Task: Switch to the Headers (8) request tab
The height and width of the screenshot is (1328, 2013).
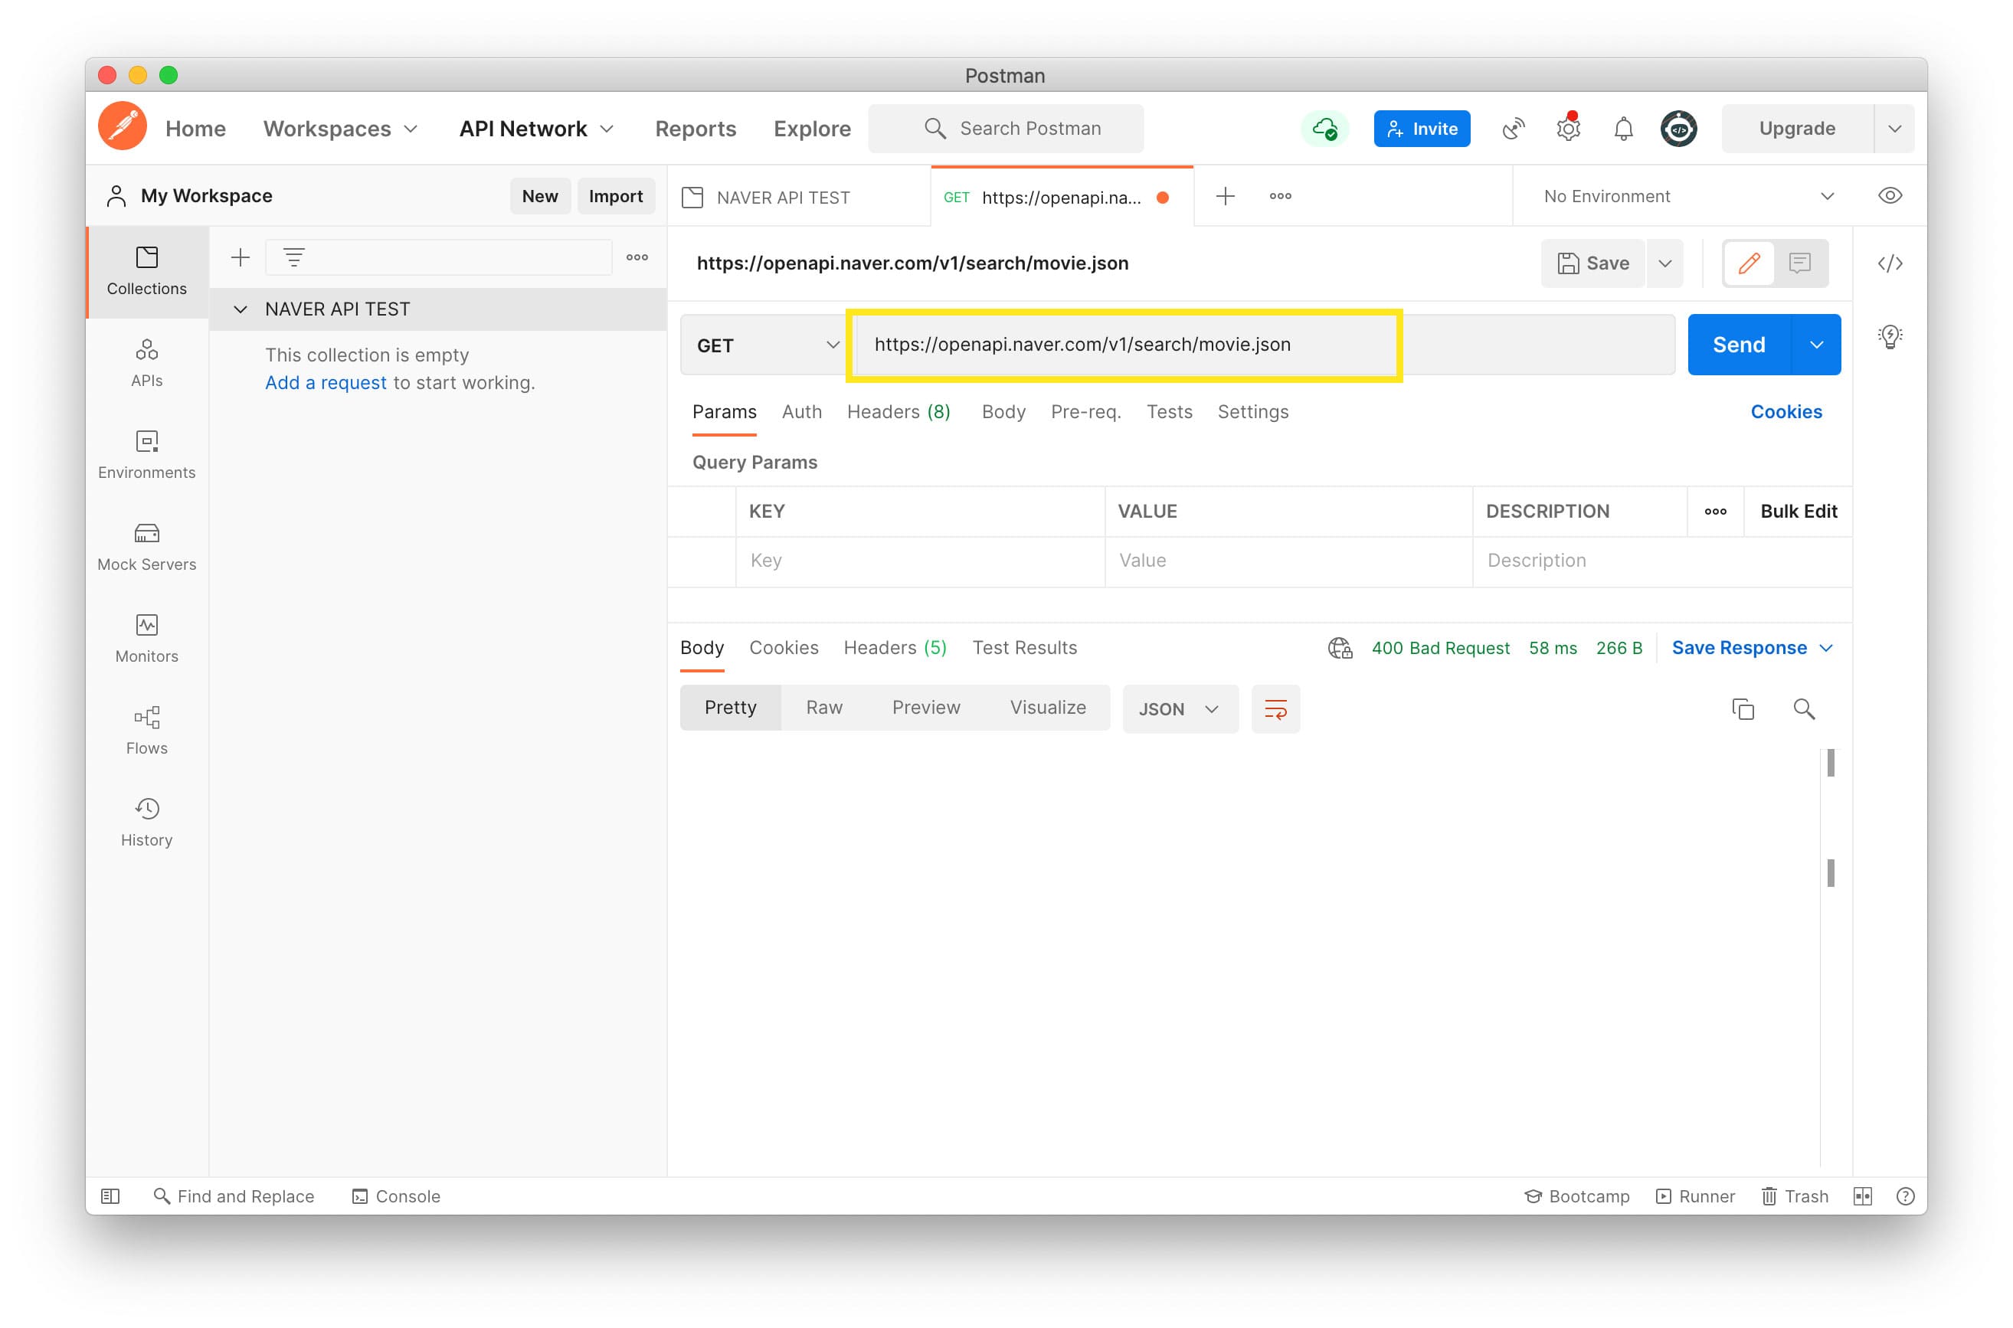Action: point(898,411)
